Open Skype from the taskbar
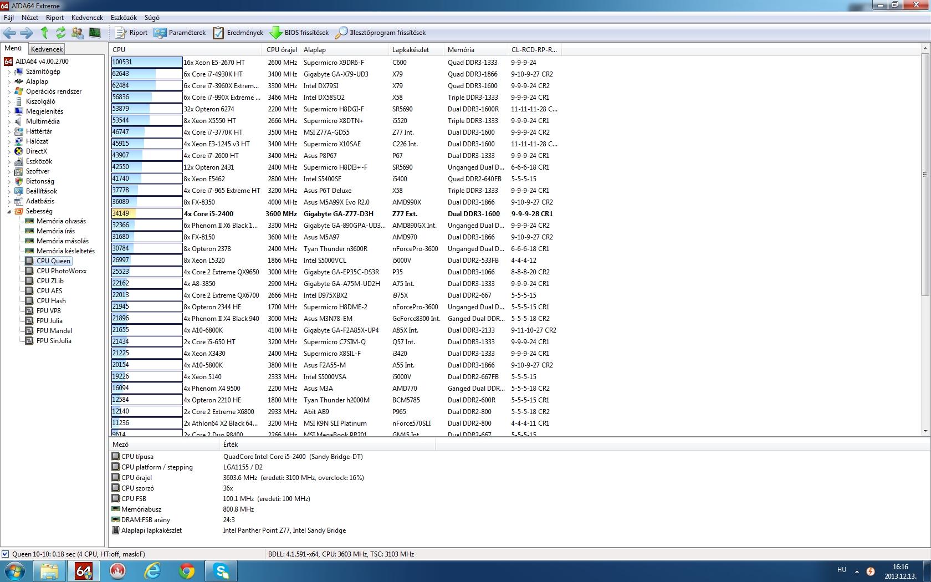 click(221, 570)
